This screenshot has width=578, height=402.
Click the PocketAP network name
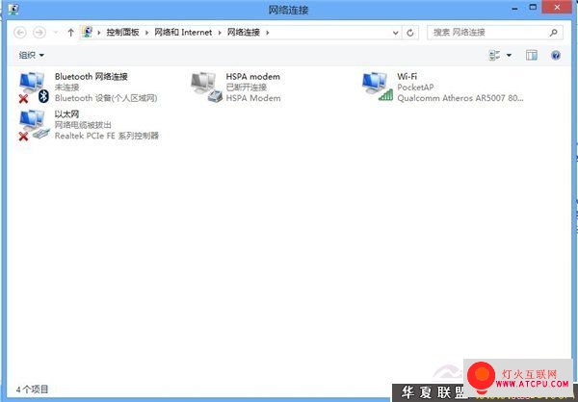(x=415, y=88)
